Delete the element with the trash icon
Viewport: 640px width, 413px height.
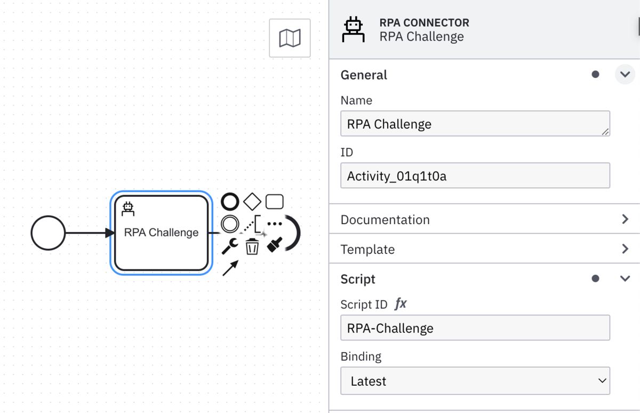point(252,247)
